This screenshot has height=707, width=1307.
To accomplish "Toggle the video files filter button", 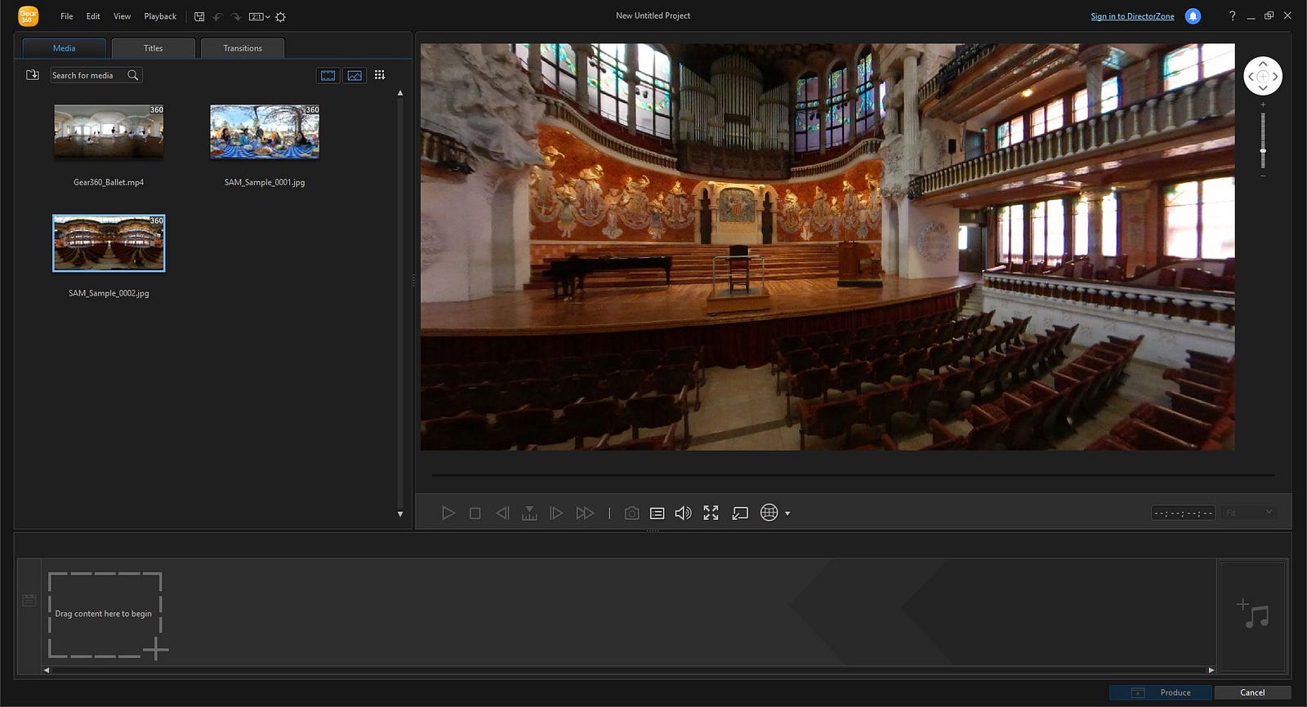I will pos(328,75).
